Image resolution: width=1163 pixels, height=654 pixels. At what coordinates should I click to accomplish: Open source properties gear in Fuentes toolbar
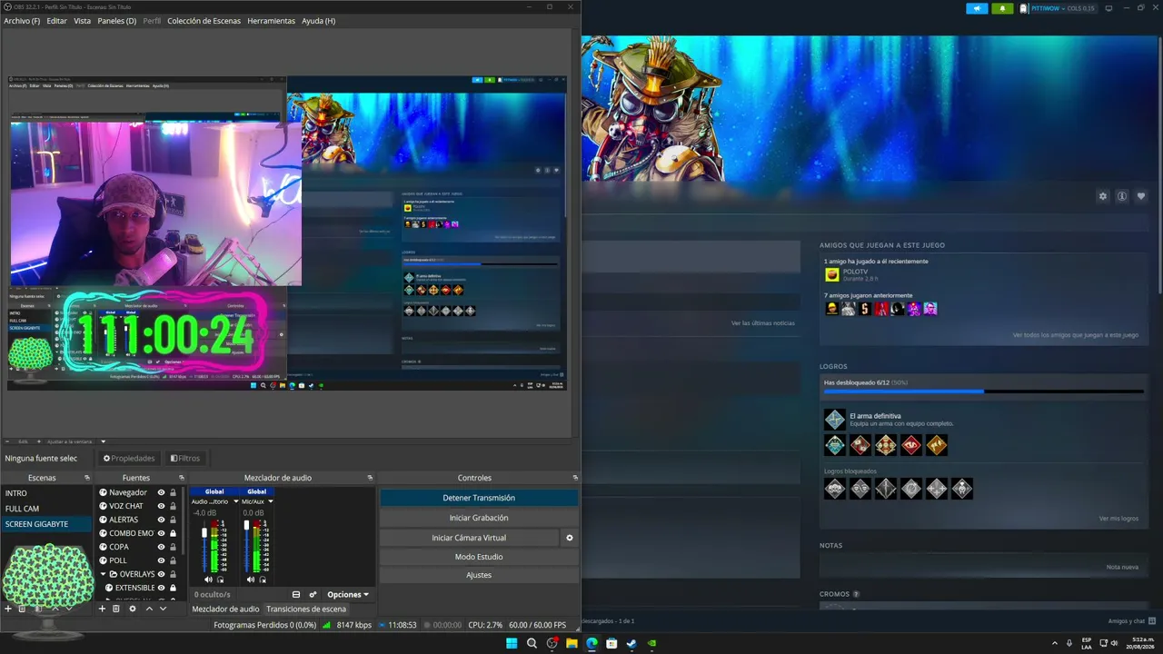[x=133, y=609]
